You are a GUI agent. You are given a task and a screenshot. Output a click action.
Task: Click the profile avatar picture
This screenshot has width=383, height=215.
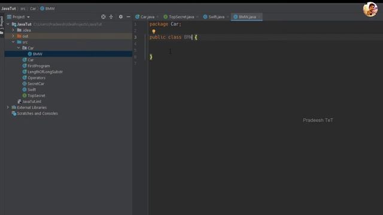370,10
